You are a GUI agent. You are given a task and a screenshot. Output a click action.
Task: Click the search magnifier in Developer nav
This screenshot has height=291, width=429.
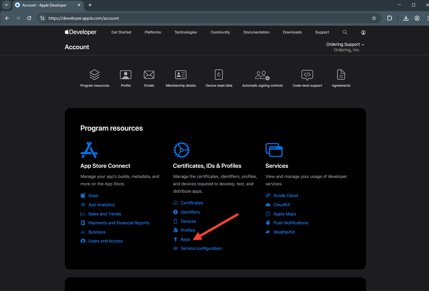click(345, 32)
